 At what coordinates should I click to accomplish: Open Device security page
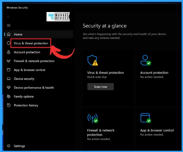[x=24, y=79]
